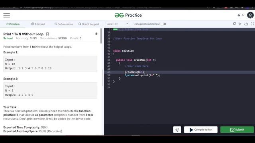Click the reset code icon
The width and height of the screenshot is (255, 143).
tap(246, 24)
